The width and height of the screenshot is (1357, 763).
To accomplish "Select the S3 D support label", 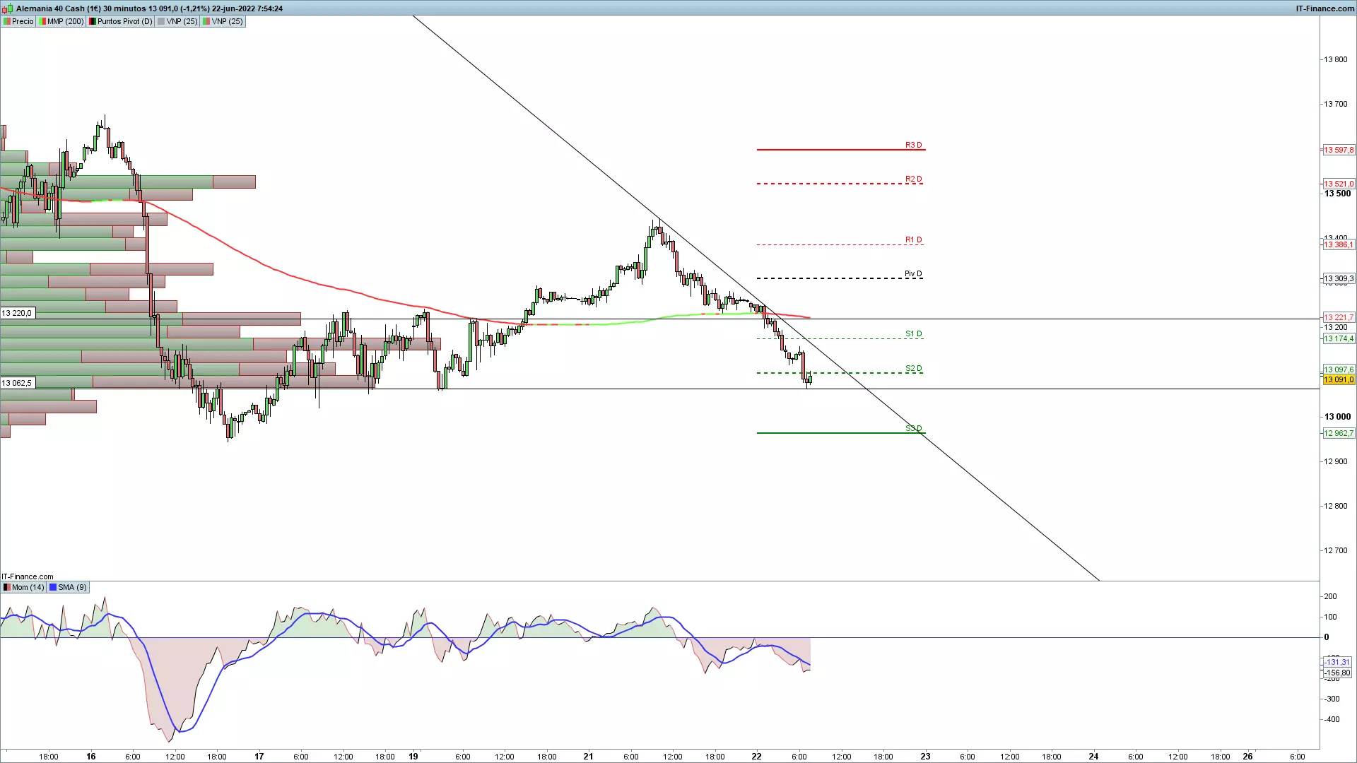I will coord(913,428).
